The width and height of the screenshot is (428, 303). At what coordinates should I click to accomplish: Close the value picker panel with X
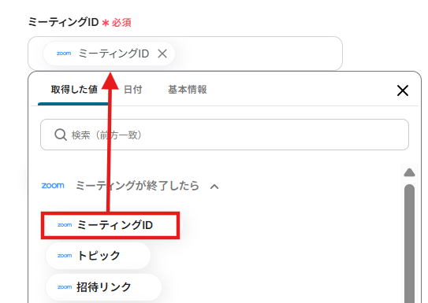click(x=403, y=91)
